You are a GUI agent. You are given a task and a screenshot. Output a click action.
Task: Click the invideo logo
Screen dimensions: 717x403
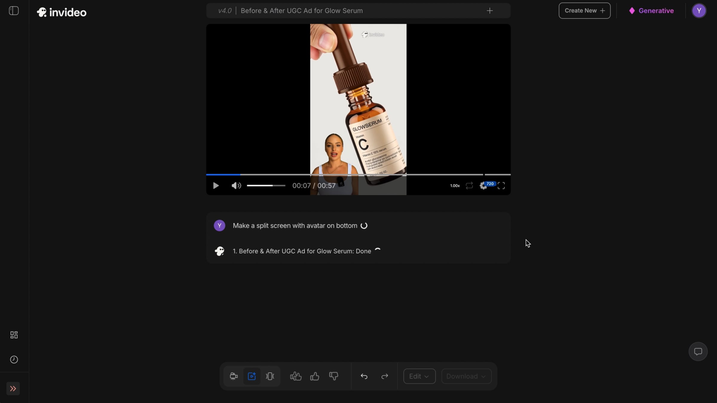pos(62,12)
